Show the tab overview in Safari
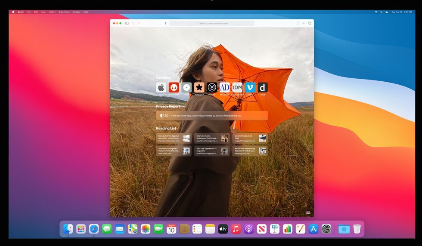This screenshot has width=422, height=246. 310,23
